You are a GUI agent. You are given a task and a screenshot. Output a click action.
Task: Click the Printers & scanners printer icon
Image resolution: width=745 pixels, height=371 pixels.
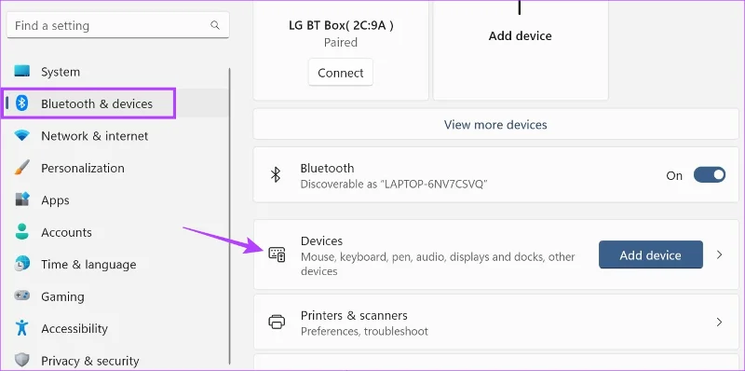click(277, 322)
